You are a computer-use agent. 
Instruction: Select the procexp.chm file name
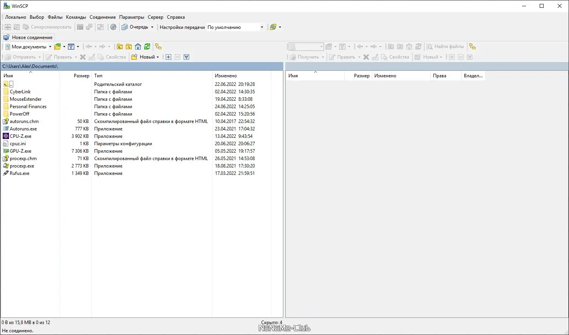pos(23,159)
